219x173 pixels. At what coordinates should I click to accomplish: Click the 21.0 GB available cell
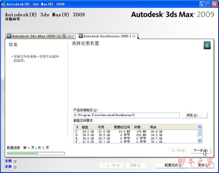[x=104, y=132]
